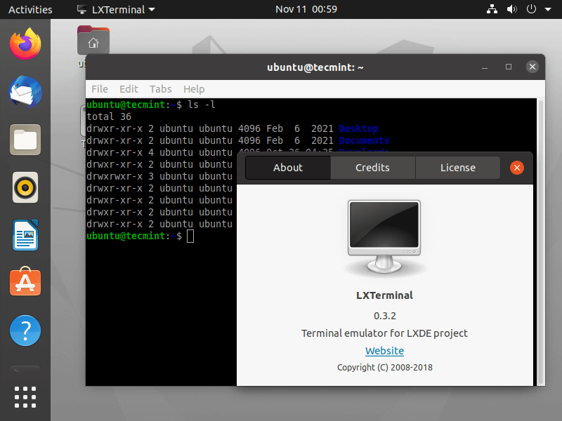Click the terminal prompt cursor line
The image size is (562, 421).
[140, 236]
